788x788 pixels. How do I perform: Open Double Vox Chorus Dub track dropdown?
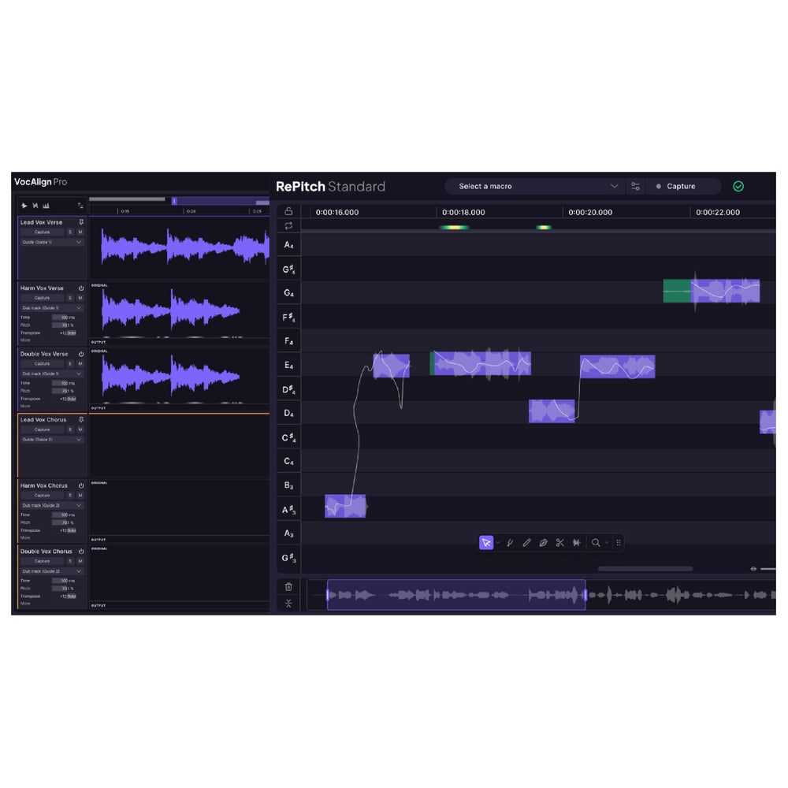51,571
